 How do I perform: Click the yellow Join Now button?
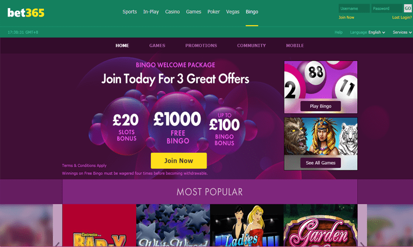(x=179, y=161)
